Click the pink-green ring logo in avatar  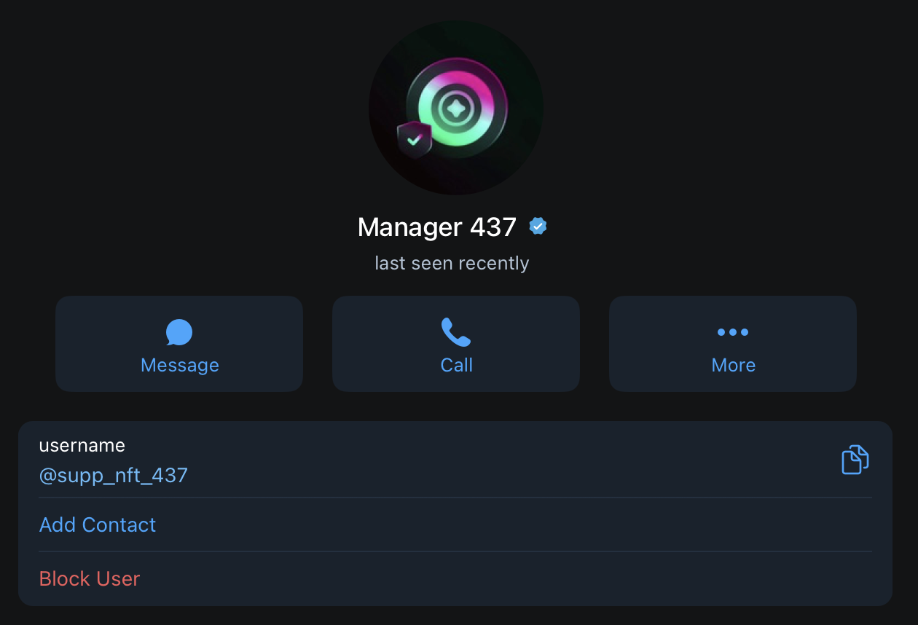(x=457, y=108)
